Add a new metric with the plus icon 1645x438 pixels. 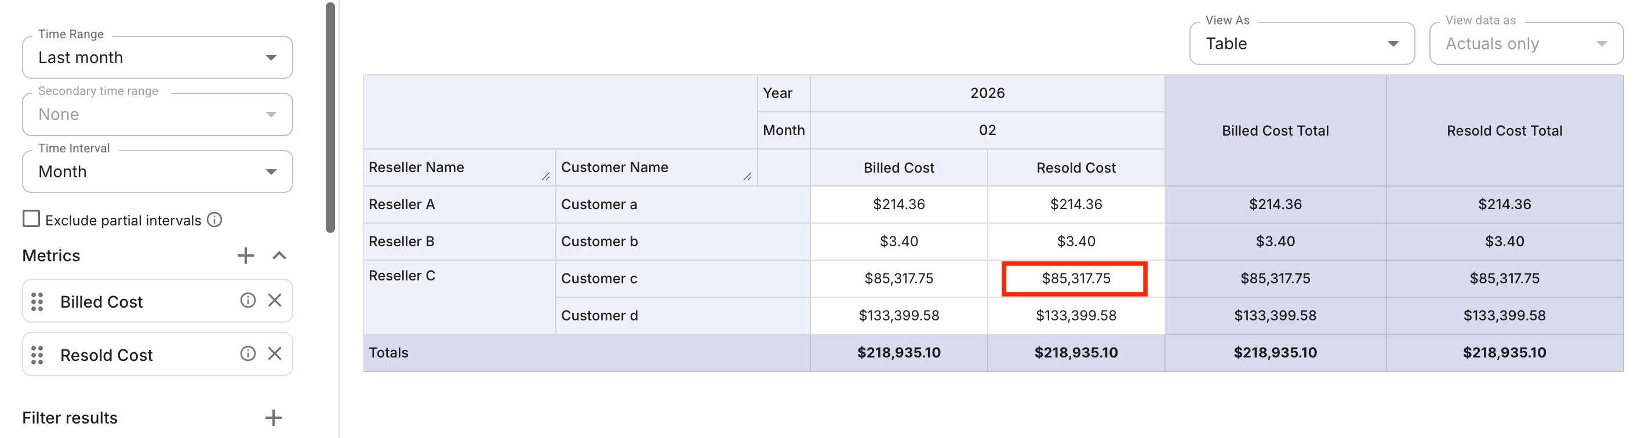(x=245, y=255)
